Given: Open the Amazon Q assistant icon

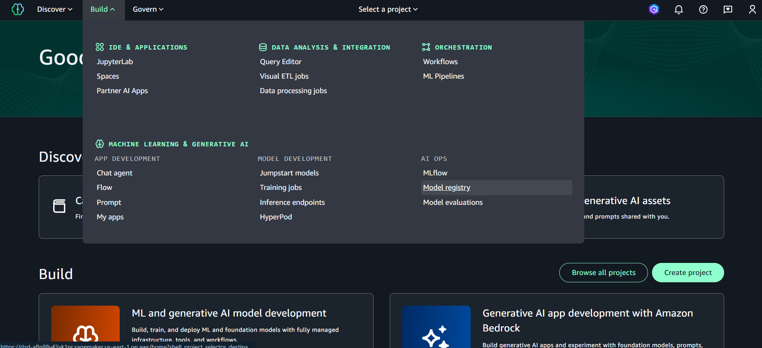Looking at the screenshot, I should point(654,9).
